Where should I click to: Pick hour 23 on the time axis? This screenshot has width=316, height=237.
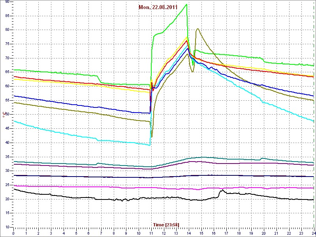click(x=301, y=233)
